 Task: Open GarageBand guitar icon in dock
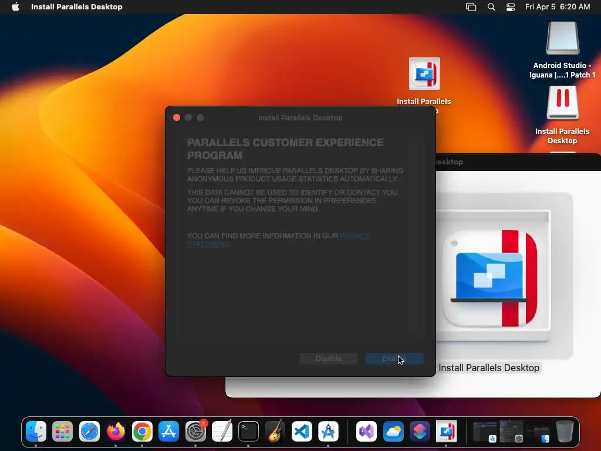click(275, 432)
